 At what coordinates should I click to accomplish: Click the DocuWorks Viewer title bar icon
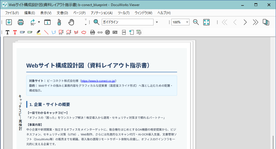point(5,5)
